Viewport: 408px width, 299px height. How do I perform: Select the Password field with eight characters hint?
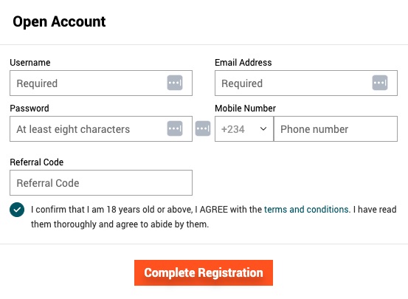pos(101,129)
